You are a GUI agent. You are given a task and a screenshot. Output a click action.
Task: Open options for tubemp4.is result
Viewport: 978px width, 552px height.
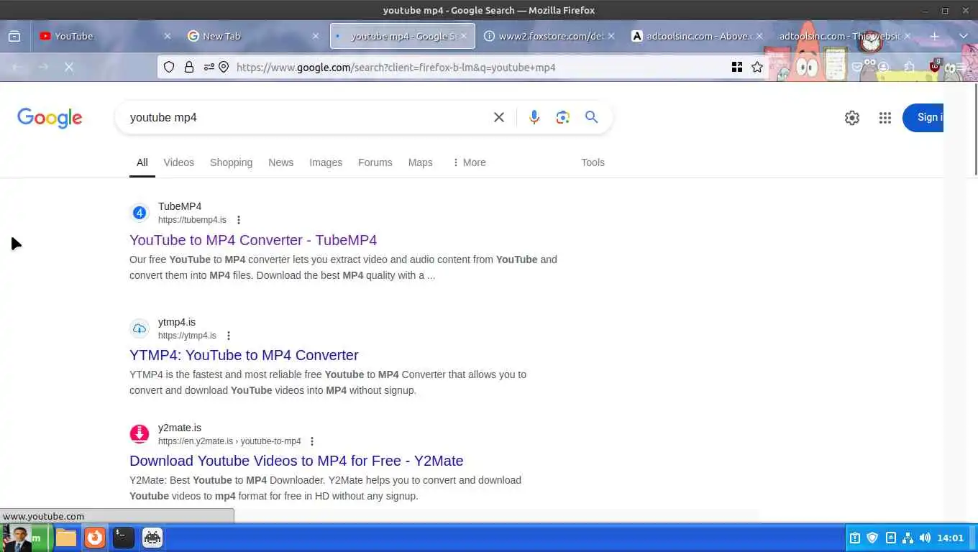[x=239, y=220]
